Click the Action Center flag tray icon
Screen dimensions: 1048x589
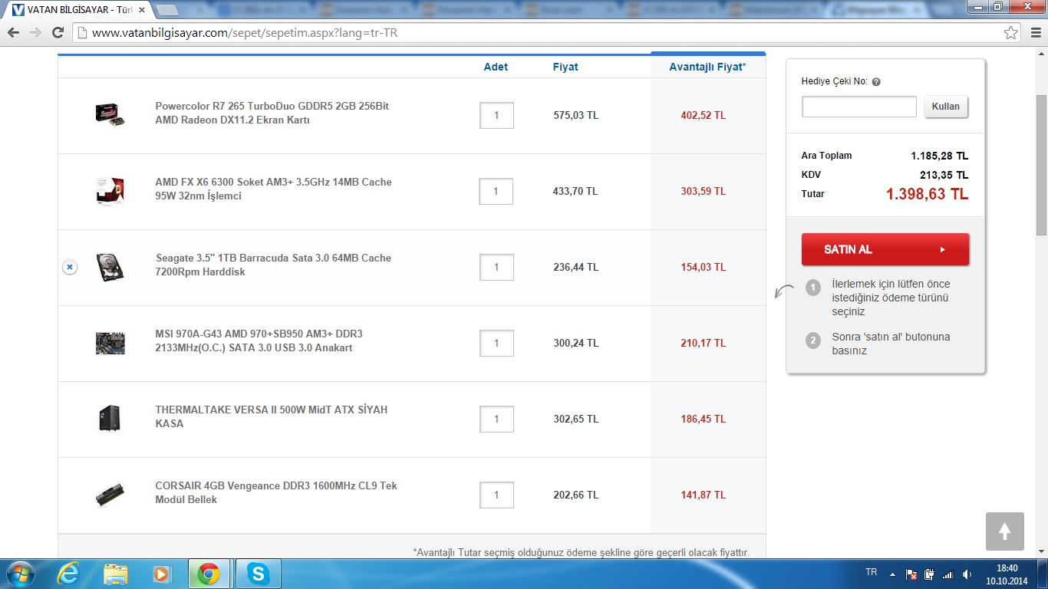(911, 574)
